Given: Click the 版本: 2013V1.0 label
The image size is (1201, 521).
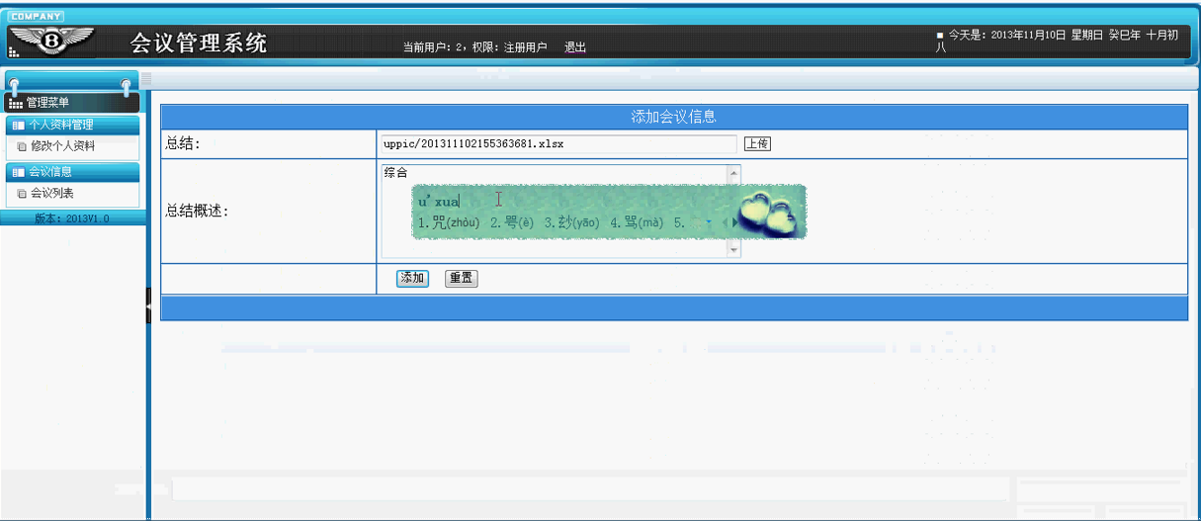Looking at the screenshot, I should pos(72,218).
